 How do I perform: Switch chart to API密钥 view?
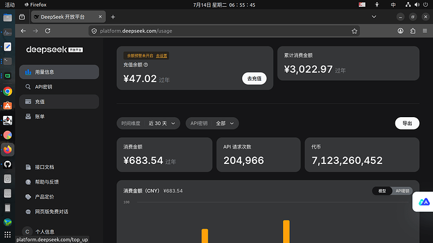point(402,191)
